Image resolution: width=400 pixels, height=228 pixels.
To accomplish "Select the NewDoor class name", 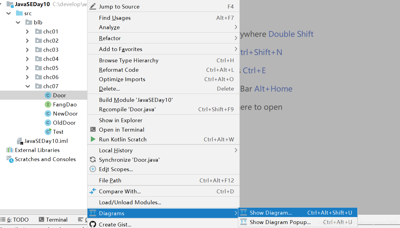I will (x=65, y=113).
